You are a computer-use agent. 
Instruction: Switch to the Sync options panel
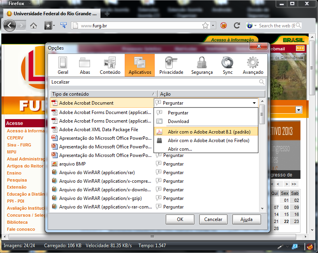pos(228,65)
